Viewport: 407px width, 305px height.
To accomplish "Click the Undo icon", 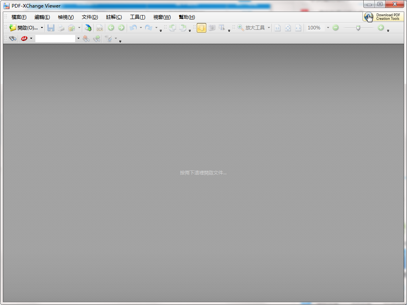I will pyautogui.click(x=133, y=28).
